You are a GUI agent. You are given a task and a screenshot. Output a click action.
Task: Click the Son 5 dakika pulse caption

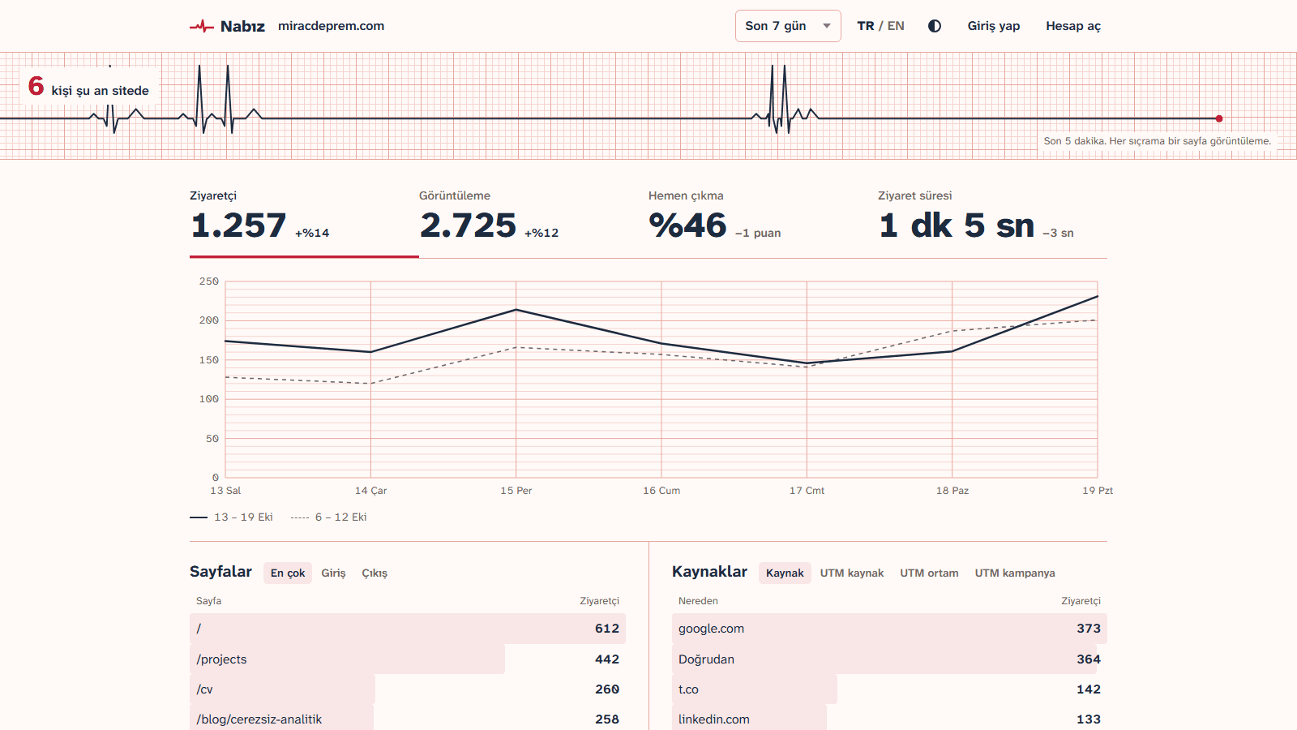pyautogui.click(x=1158, y=141)
